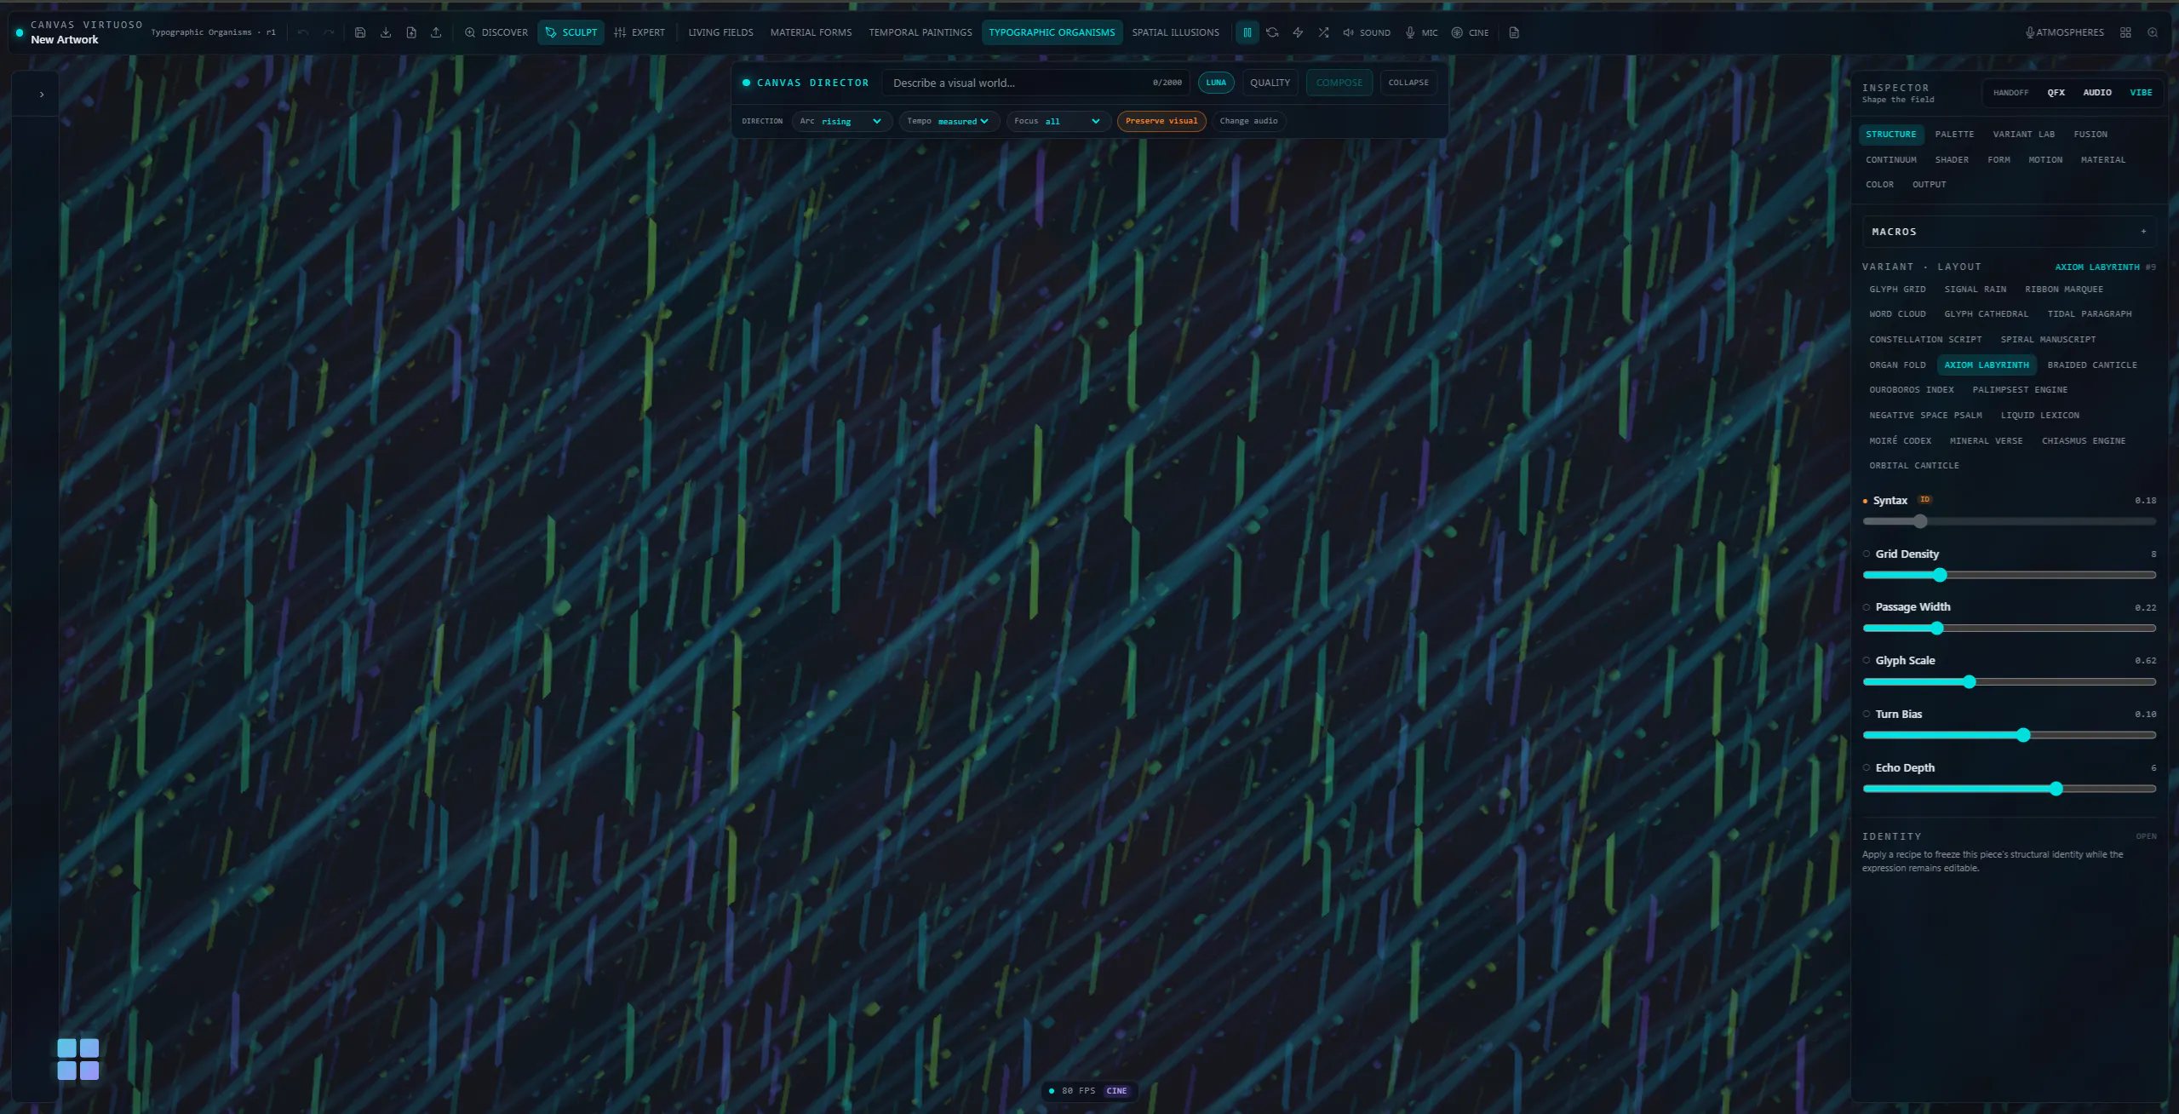The height and width of the screenshot is (1114, 2179).
Task: Click the Describe a visual world input
Action: coord(1035,83)
